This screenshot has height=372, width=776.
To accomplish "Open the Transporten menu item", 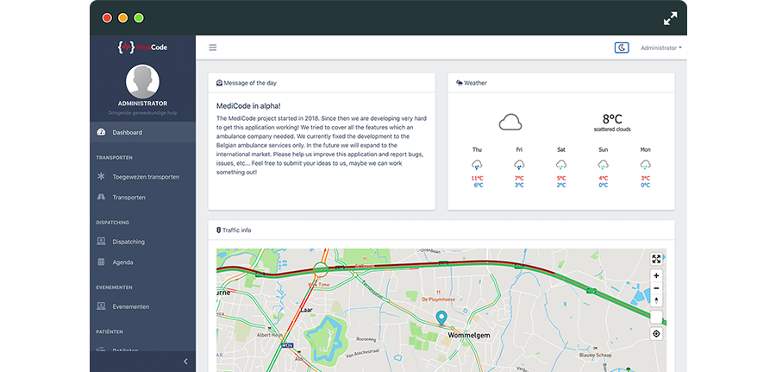I will [142, 197].
